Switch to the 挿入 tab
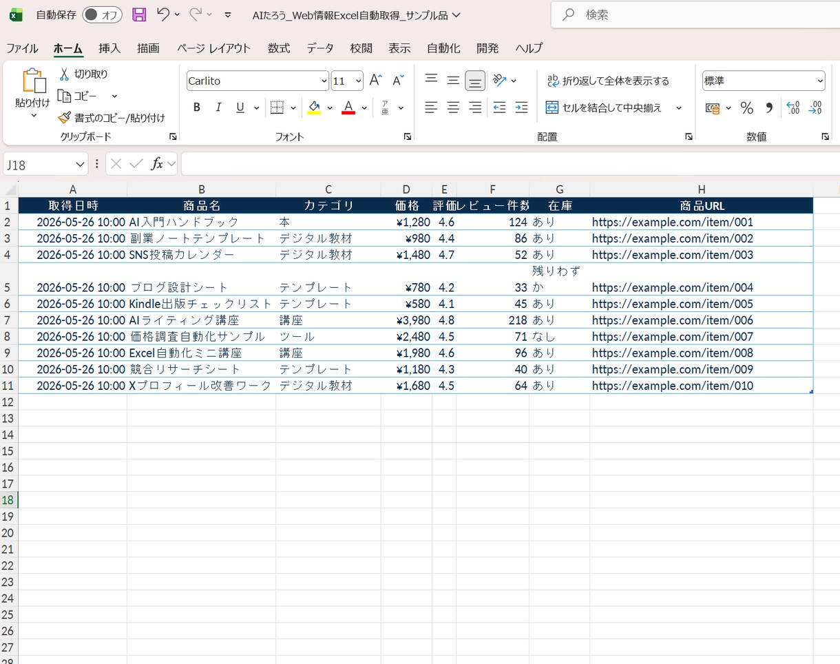The image size is (840, 664). tap(109, 48)
